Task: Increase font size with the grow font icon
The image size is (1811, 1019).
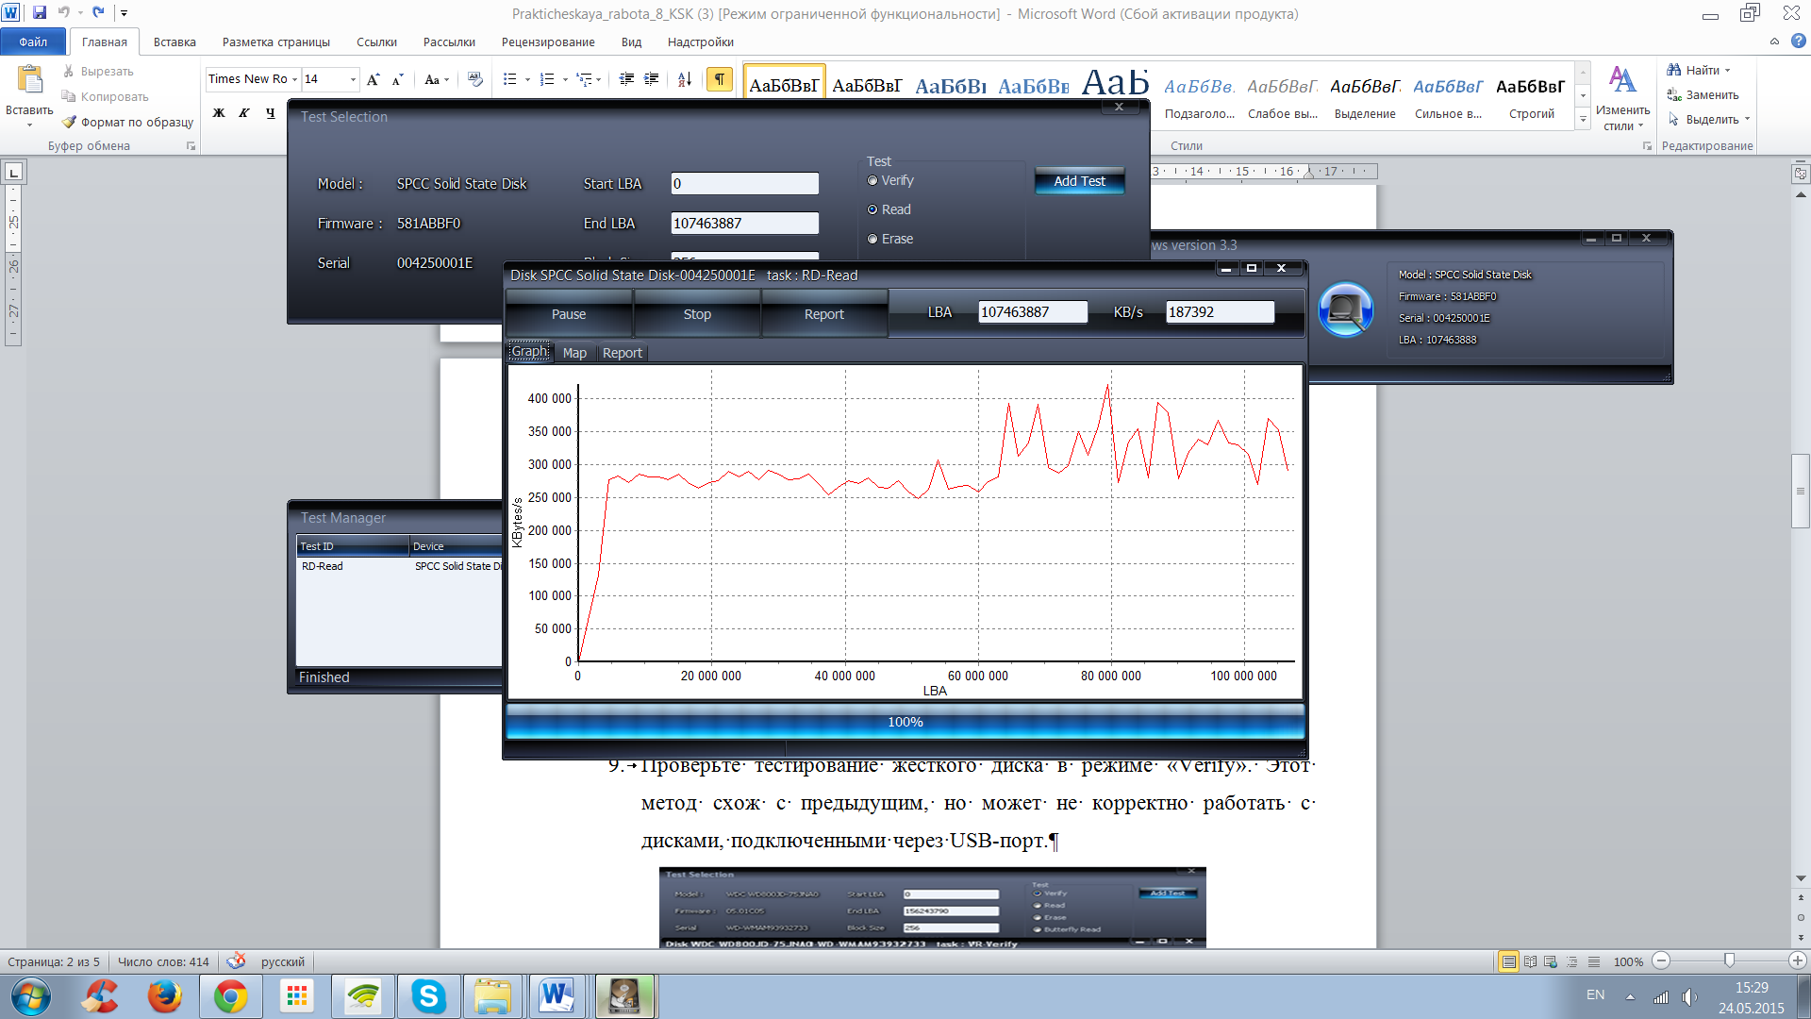Action: pyautogui.click(x=374, y=79)
